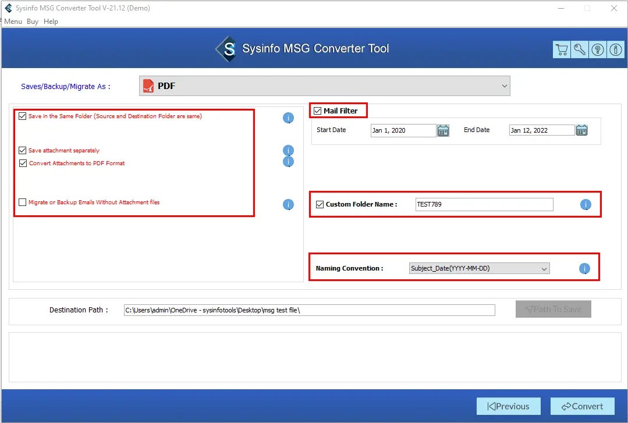Go back with the Previous button
The image size is (628, 423).
point(508,406)
